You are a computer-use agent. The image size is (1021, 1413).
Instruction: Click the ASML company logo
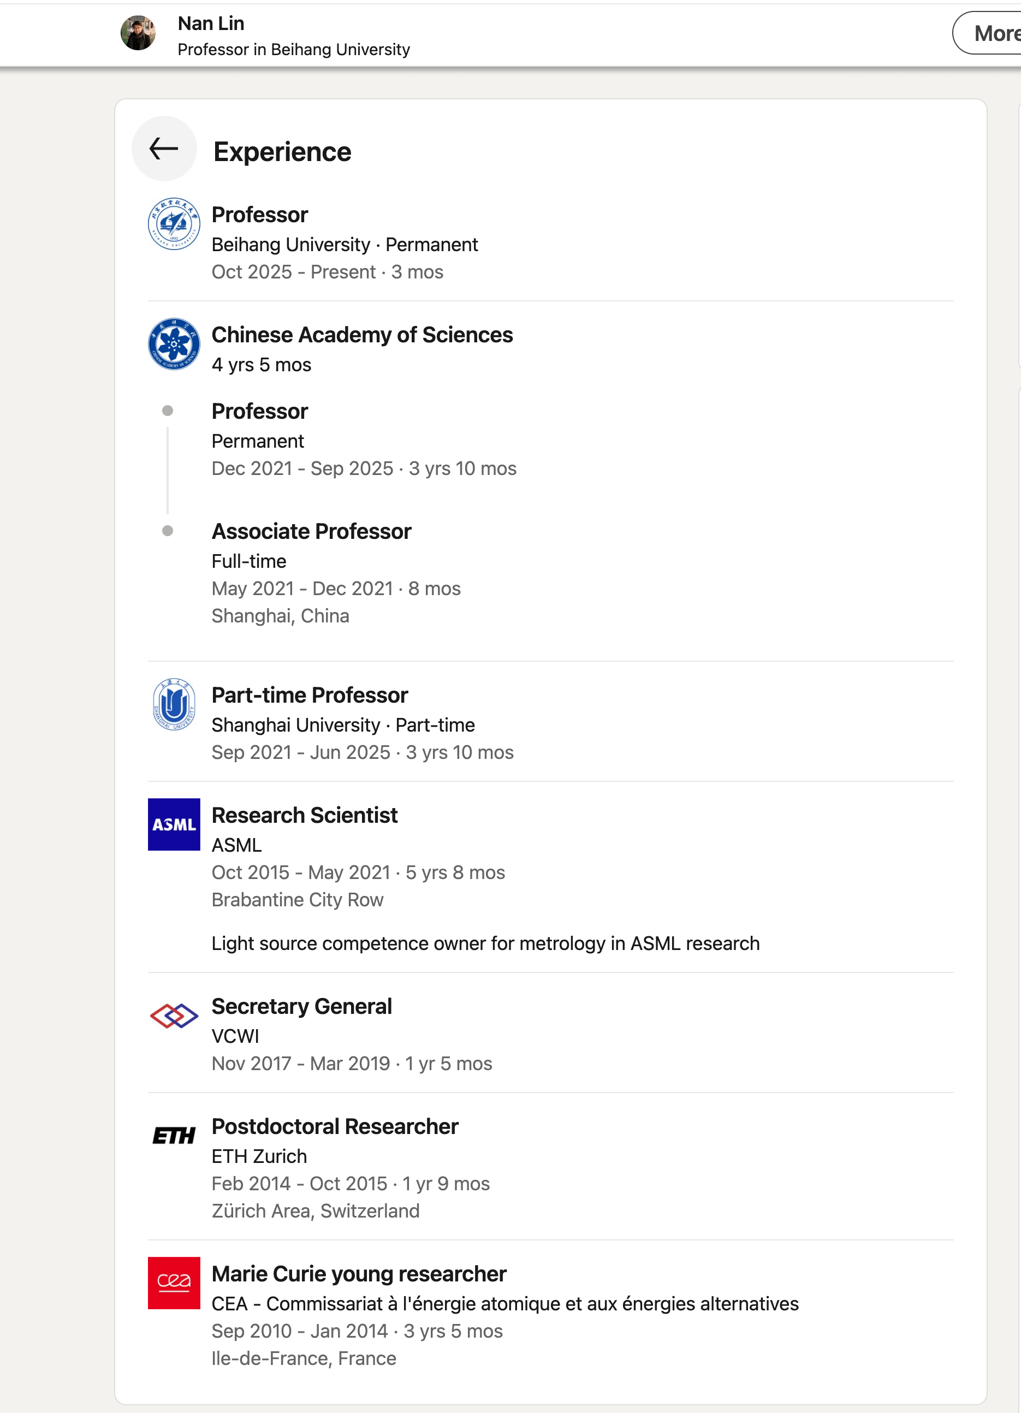tap(174, 824)
